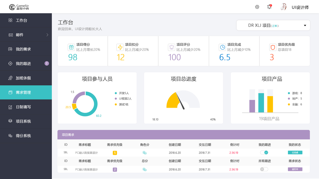Click the UI设计师 username
The height and width of the screenshot is (179, 319).
coord(300,7)
